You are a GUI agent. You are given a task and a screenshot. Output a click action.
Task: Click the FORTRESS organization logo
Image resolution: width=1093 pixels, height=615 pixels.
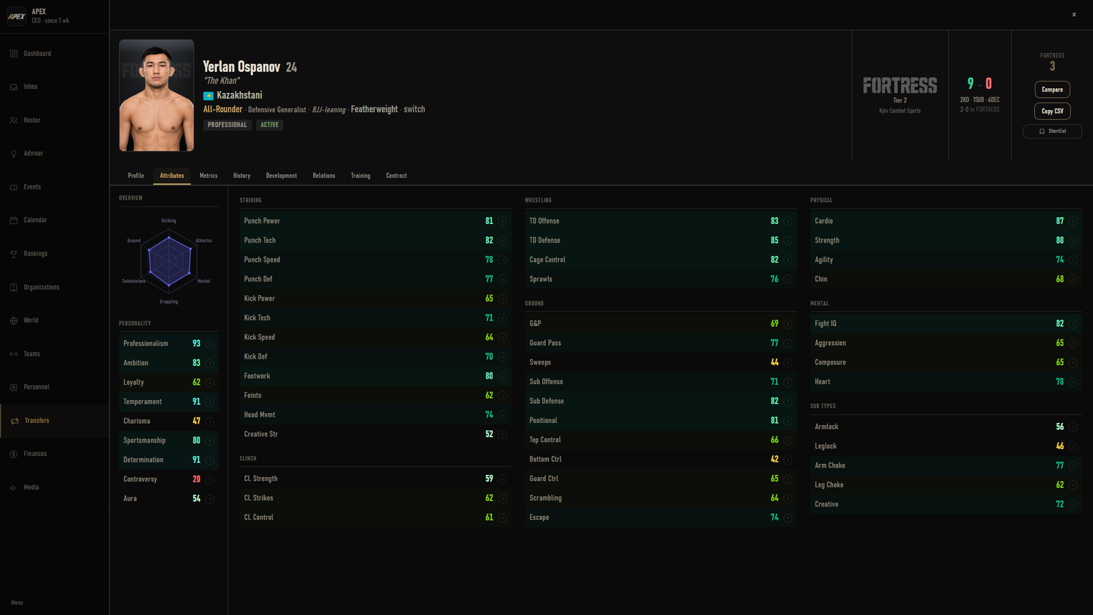[x=900, y=85]
